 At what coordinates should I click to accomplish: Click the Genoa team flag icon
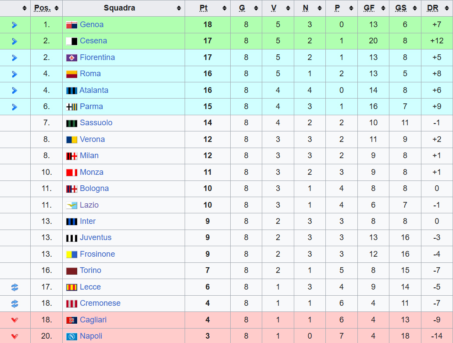click(x=71, y=25)
